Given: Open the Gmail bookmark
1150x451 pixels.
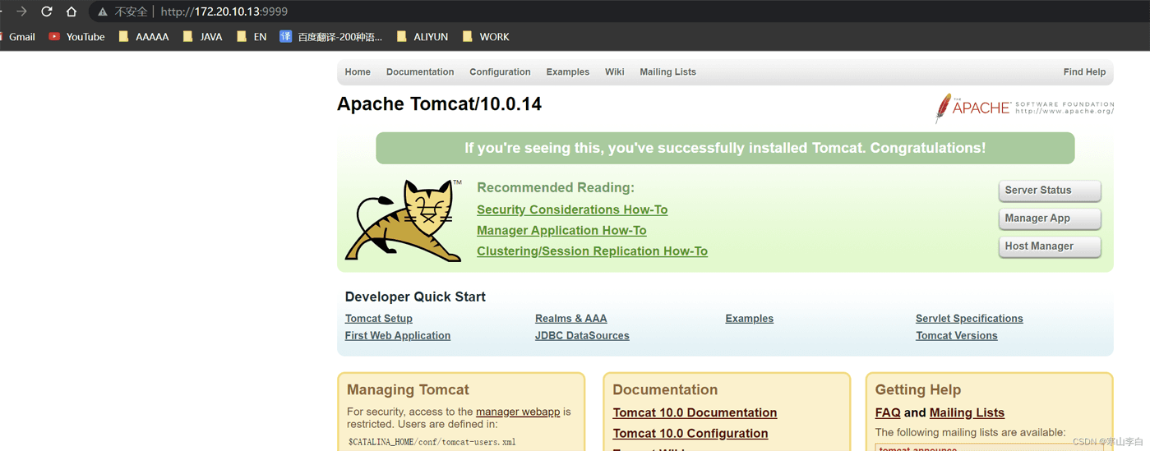Looking at the screenshot, I should [x=17, y=37].
